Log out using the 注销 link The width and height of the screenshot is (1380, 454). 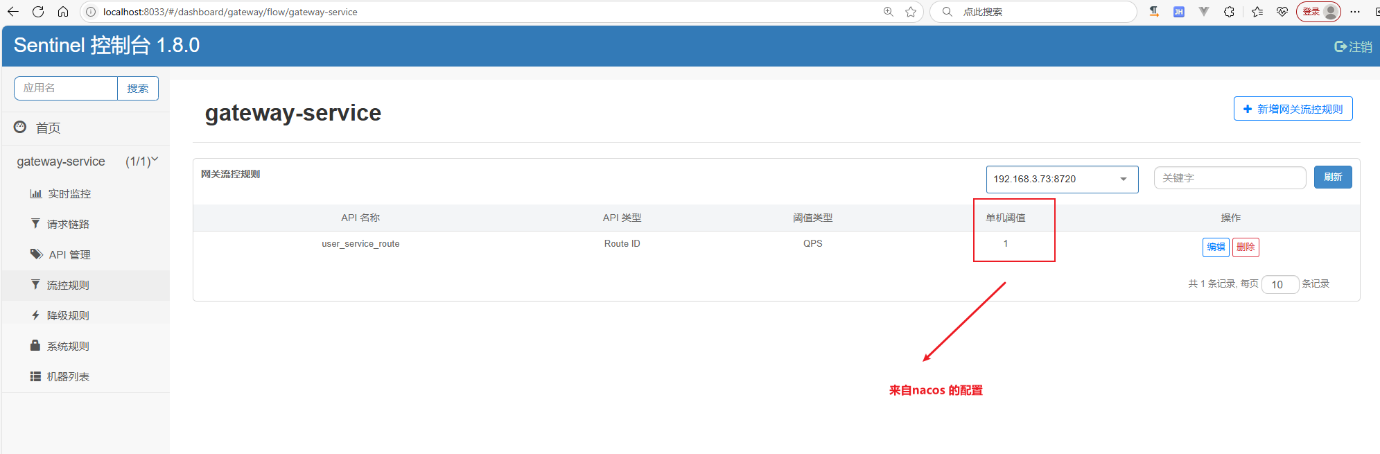coord(1354,46)
